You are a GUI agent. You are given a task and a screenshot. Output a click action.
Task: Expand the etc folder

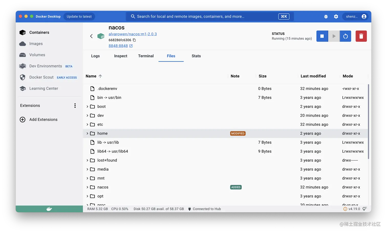(87, 124)
